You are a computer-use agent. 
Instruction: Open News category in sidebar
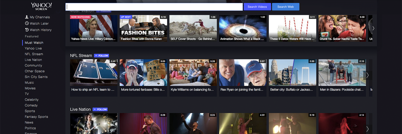[29, 122]
